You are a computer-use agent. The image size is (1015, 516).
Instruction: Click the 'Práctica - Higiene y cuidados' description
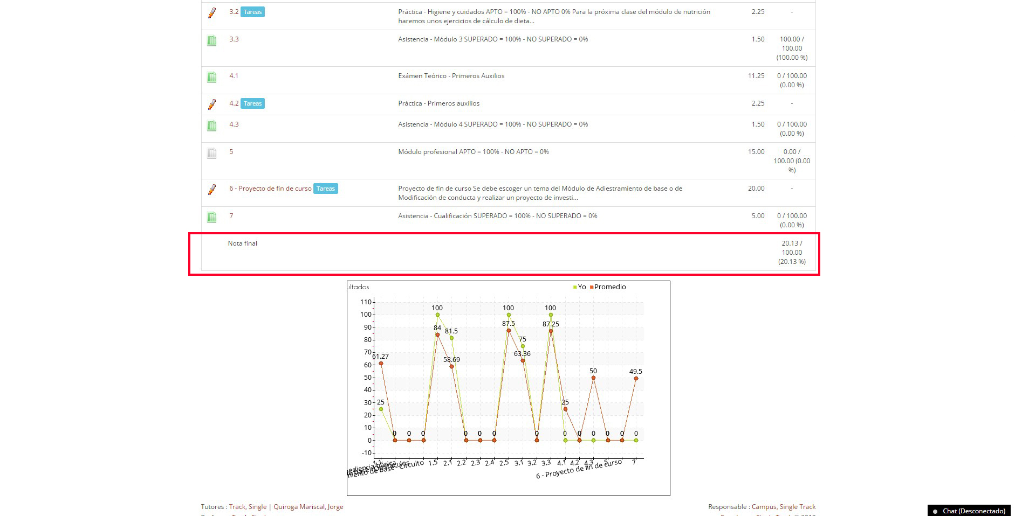[554, 16]
